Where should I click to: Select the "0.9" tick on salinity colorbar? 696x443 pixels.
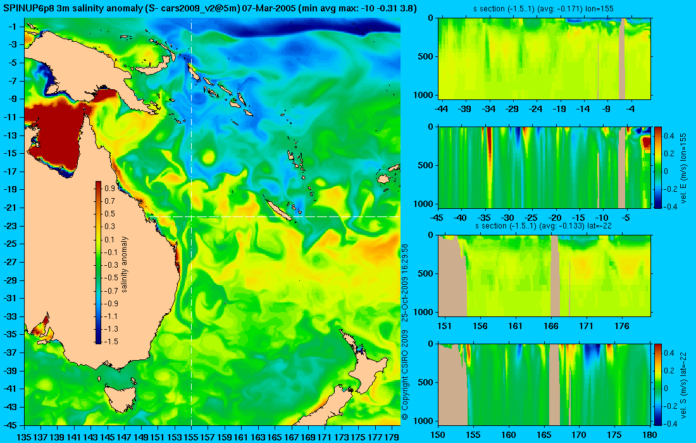coord(109,188)
